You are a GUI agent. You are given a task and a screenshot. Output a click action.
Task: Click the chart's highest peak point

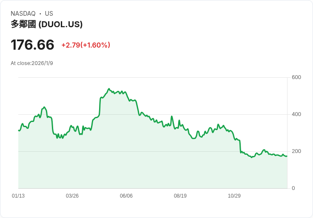pyautogui.click(x=109, y=88)
